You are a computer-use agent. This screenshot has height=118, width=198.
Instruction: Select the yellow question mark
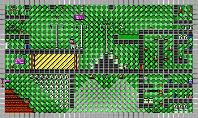tap(151, 27)
